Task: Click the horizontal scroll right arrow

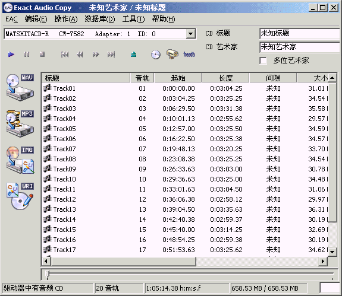Action: point(323,261)
